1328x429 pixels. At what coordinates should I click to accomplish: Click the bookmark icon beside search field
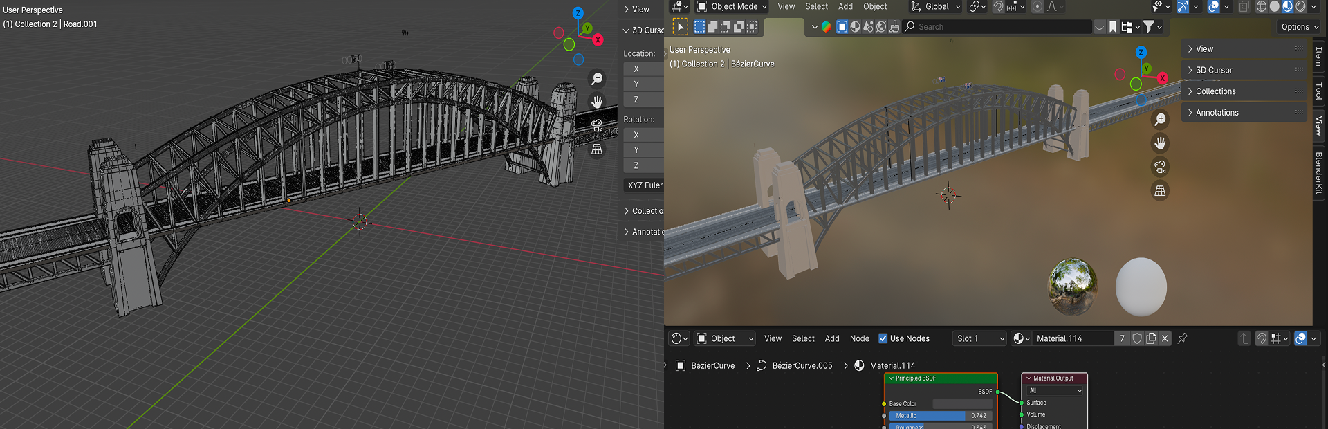coord(1113,27)
